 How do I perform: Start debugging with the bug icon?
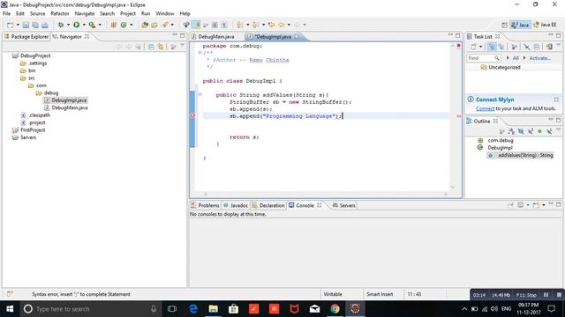click(x=61, y=25)
